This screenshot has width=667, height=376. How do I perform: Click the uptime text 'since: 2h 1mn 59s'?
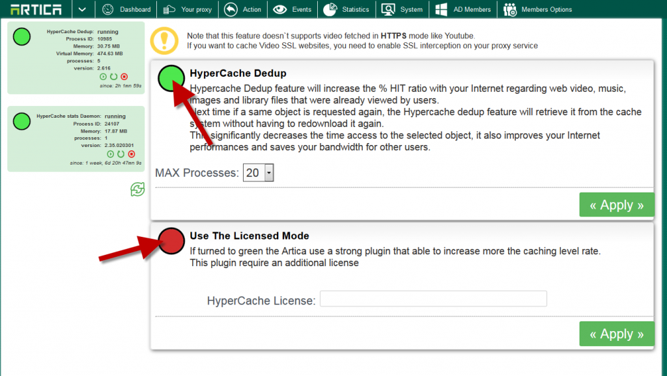click(121, 86)
